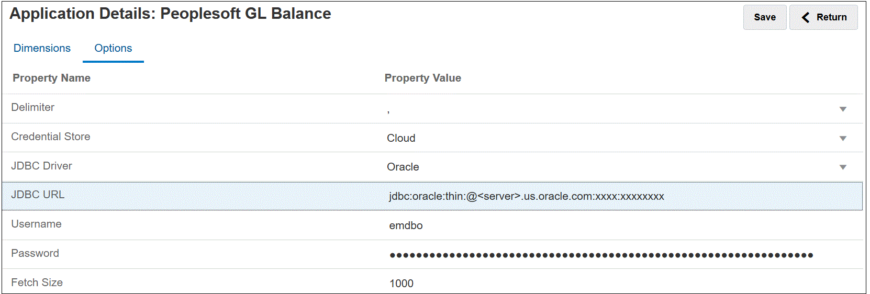Open the Credential Store dropdown arrow

point(843,139)
